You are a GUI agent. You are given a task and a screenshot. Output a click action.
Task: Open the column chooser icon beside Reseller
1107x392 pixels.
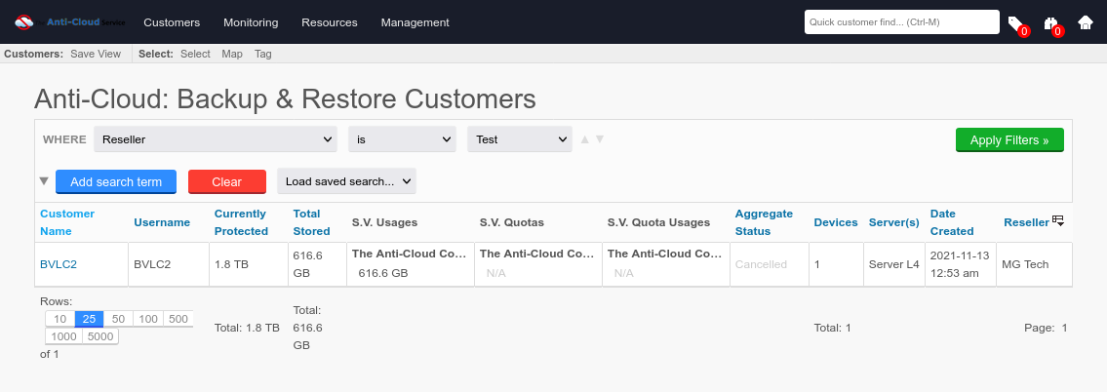[1058, 221]
